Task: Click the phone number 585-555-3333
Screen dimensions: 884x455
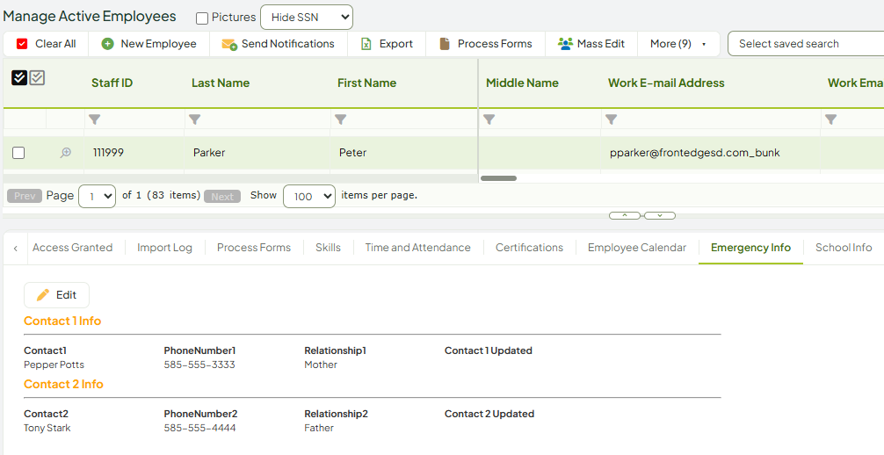Action: click(199, 365)
